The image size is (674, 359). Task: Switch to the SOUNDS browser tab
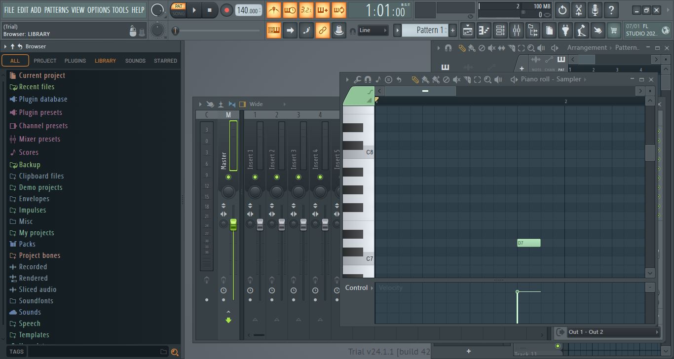click(135, 61)
